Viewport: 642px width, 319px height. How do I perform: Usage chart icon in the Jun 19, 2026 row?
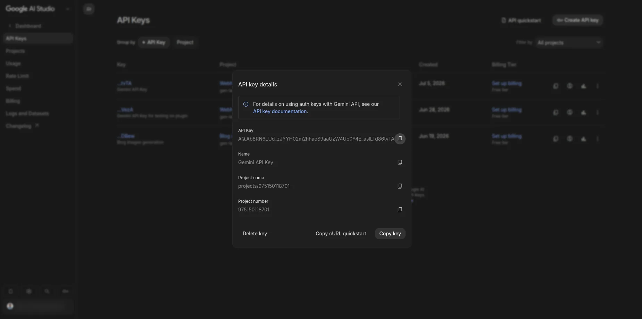tap(584, 139)
